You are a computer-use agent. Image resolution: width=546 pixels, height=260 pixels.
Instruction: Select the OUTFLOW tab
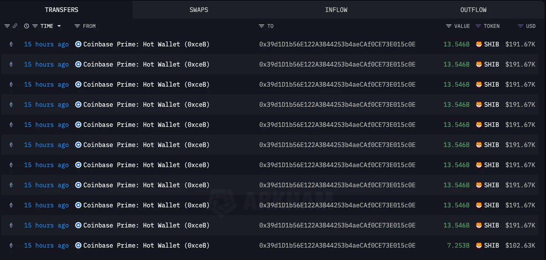click(473, 10)
